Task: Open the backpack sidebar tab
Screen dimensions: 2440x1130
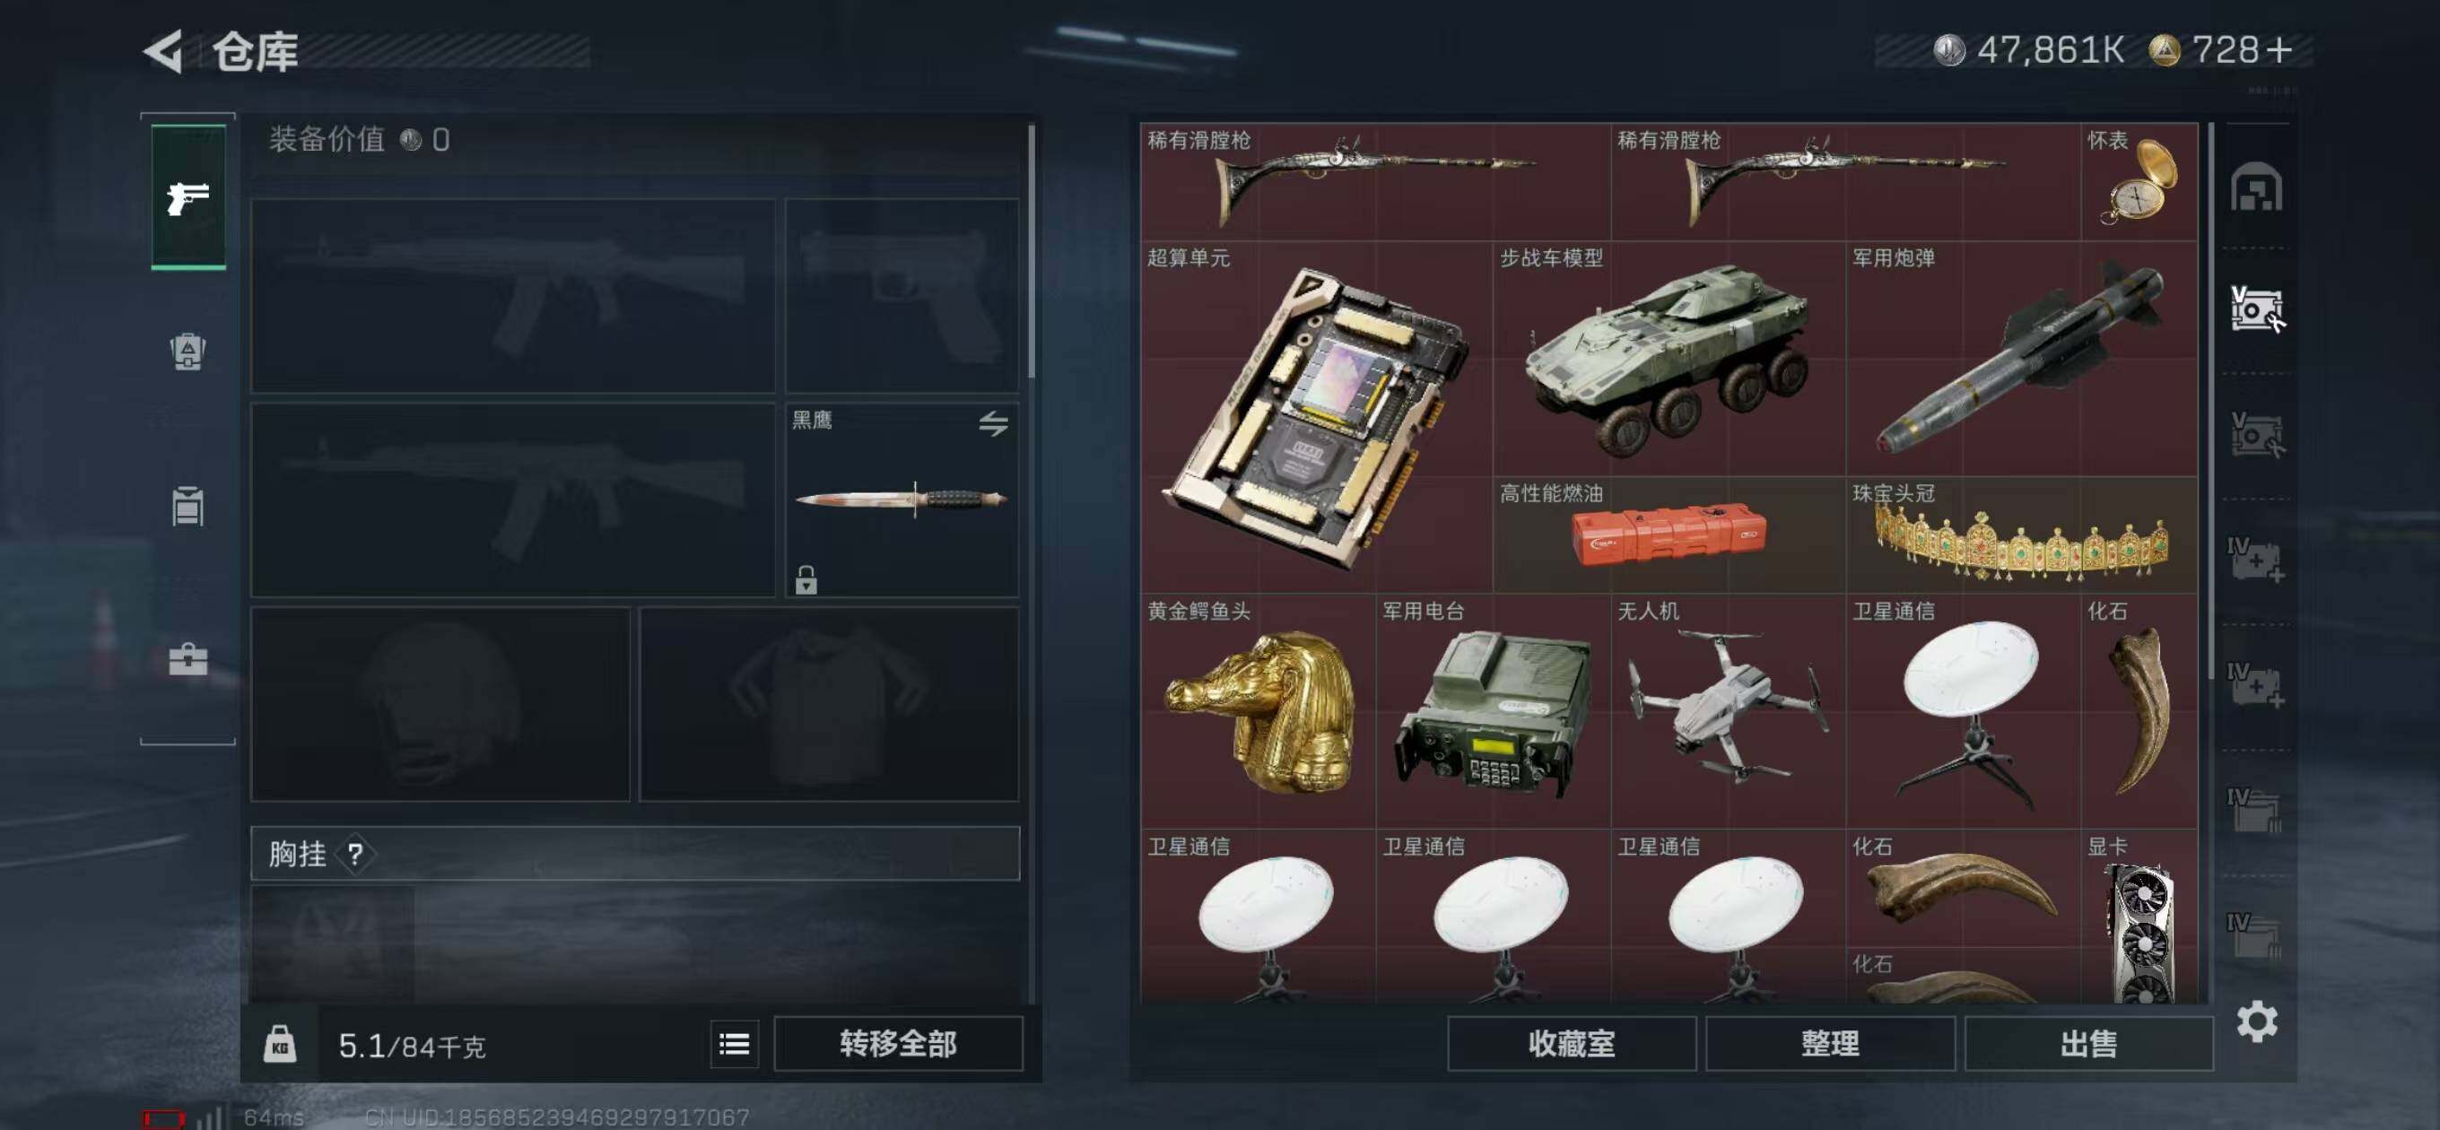Action: click(x=187, y=352)
